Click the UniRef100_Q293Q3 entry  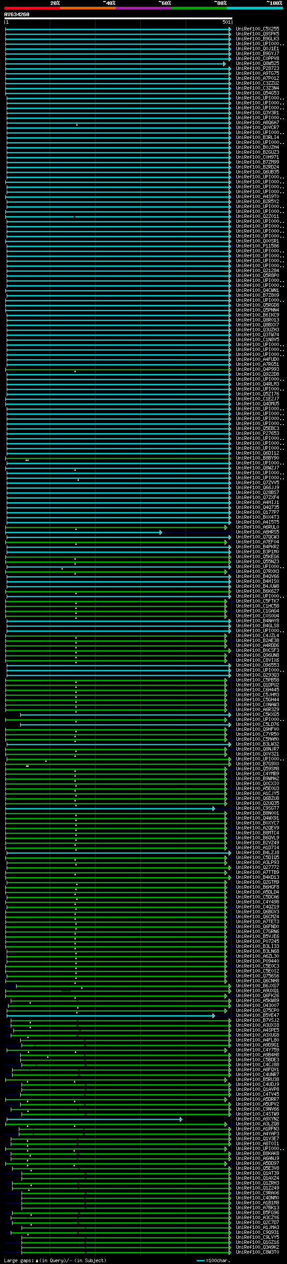coord(257,675)
